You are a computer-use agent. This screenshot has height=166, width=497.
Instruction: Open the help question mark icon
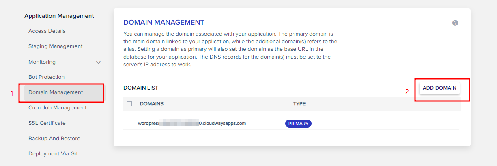(455, 23)
